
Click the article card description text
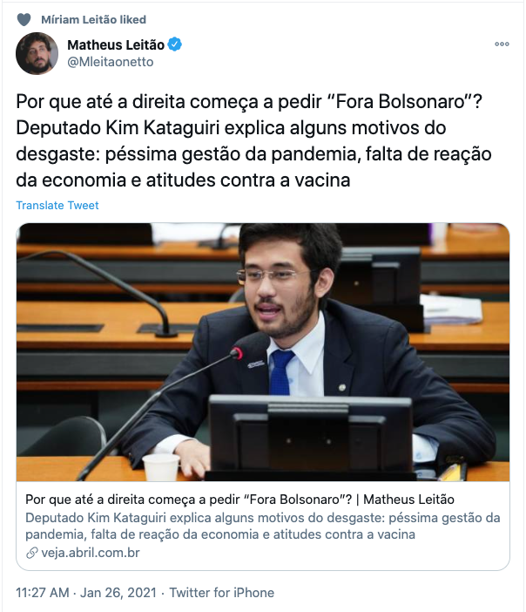pyautogui.click(x=263, y=526)
